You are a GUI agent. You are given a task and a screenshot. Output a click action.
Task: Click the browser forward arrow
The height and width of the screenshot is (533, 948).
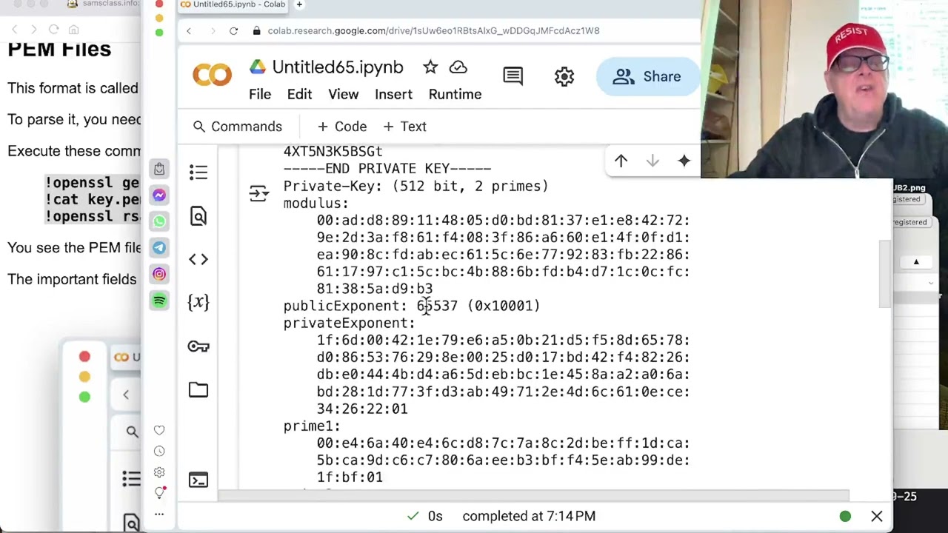[213, 31]
